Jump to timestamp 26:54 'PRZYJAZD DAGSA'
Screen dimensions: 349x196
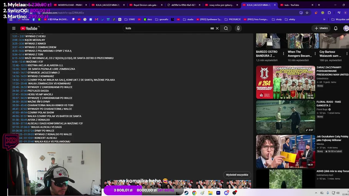tap(15, 91)
